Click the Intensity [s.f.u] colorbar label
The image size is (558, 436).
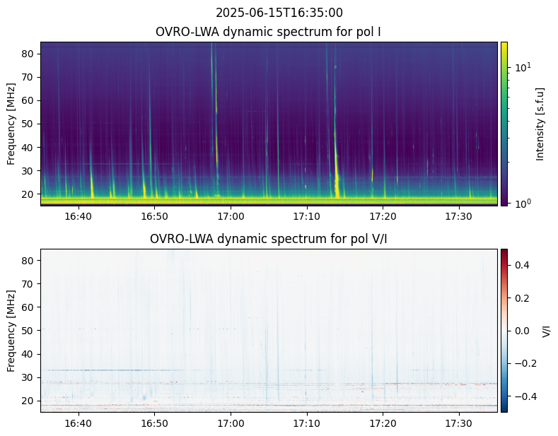[541, 124]
